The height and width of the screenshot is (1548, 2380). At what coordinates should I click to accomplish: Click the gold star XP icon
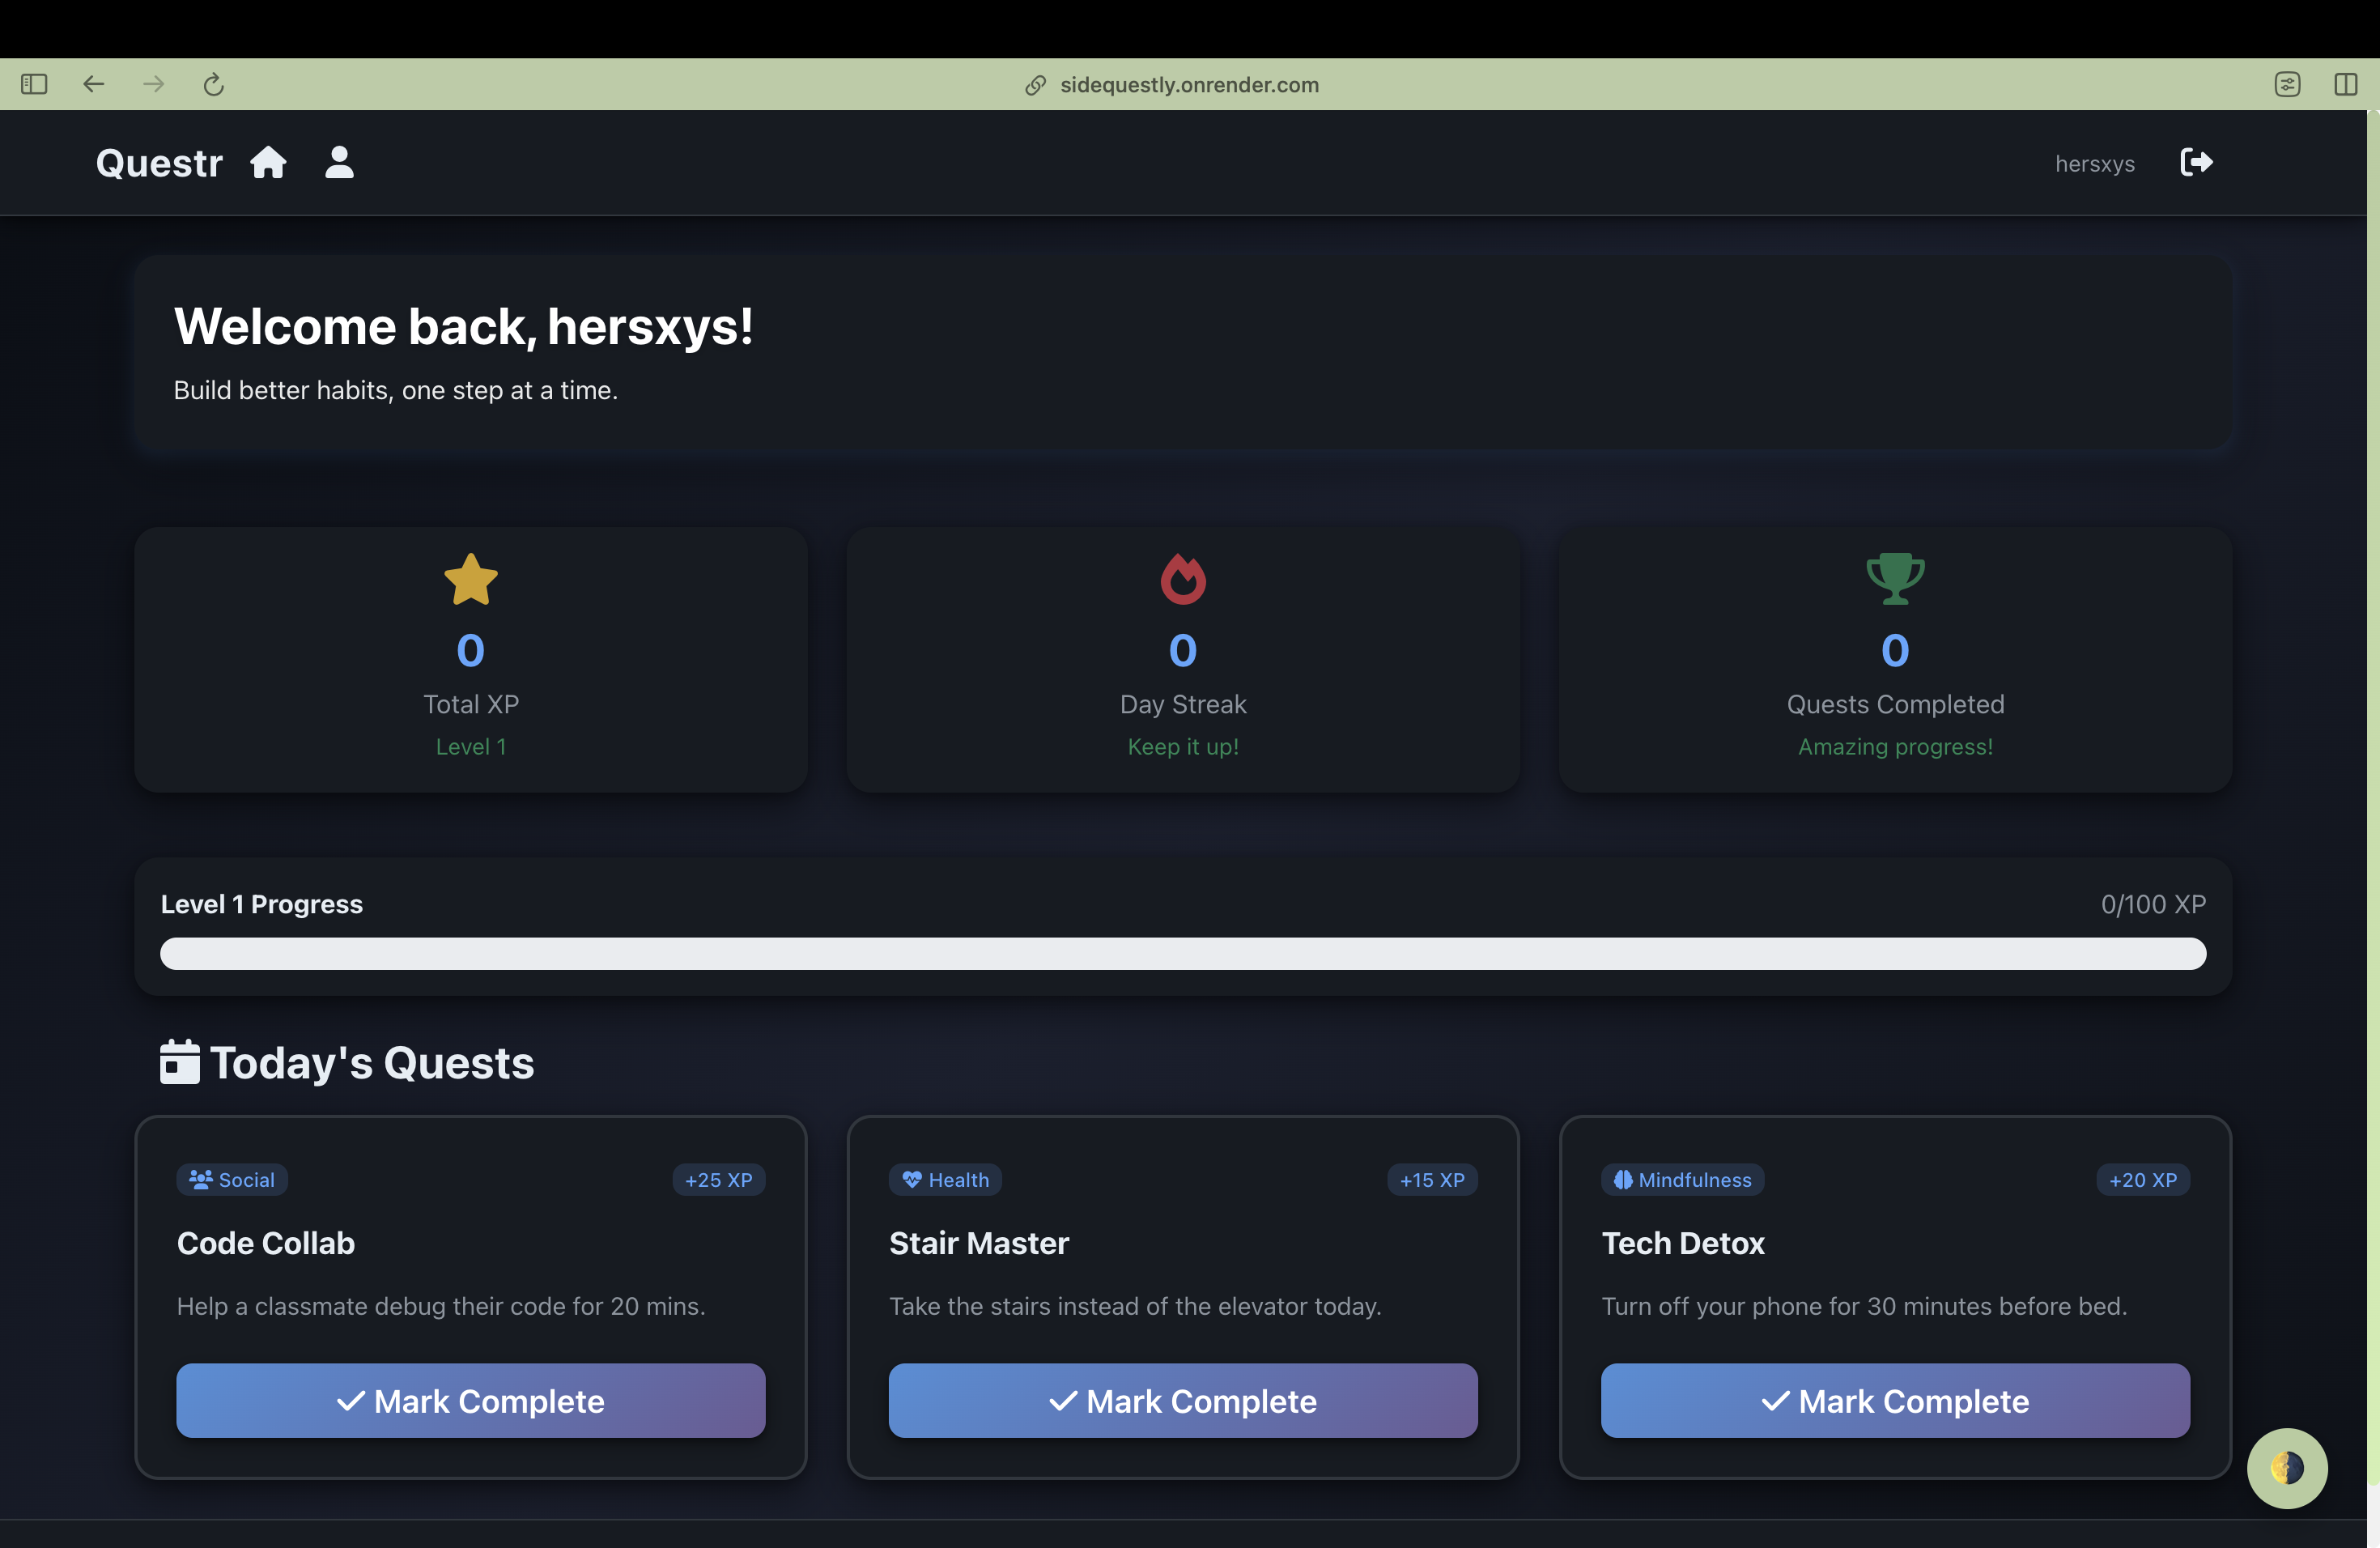point(470,579)
